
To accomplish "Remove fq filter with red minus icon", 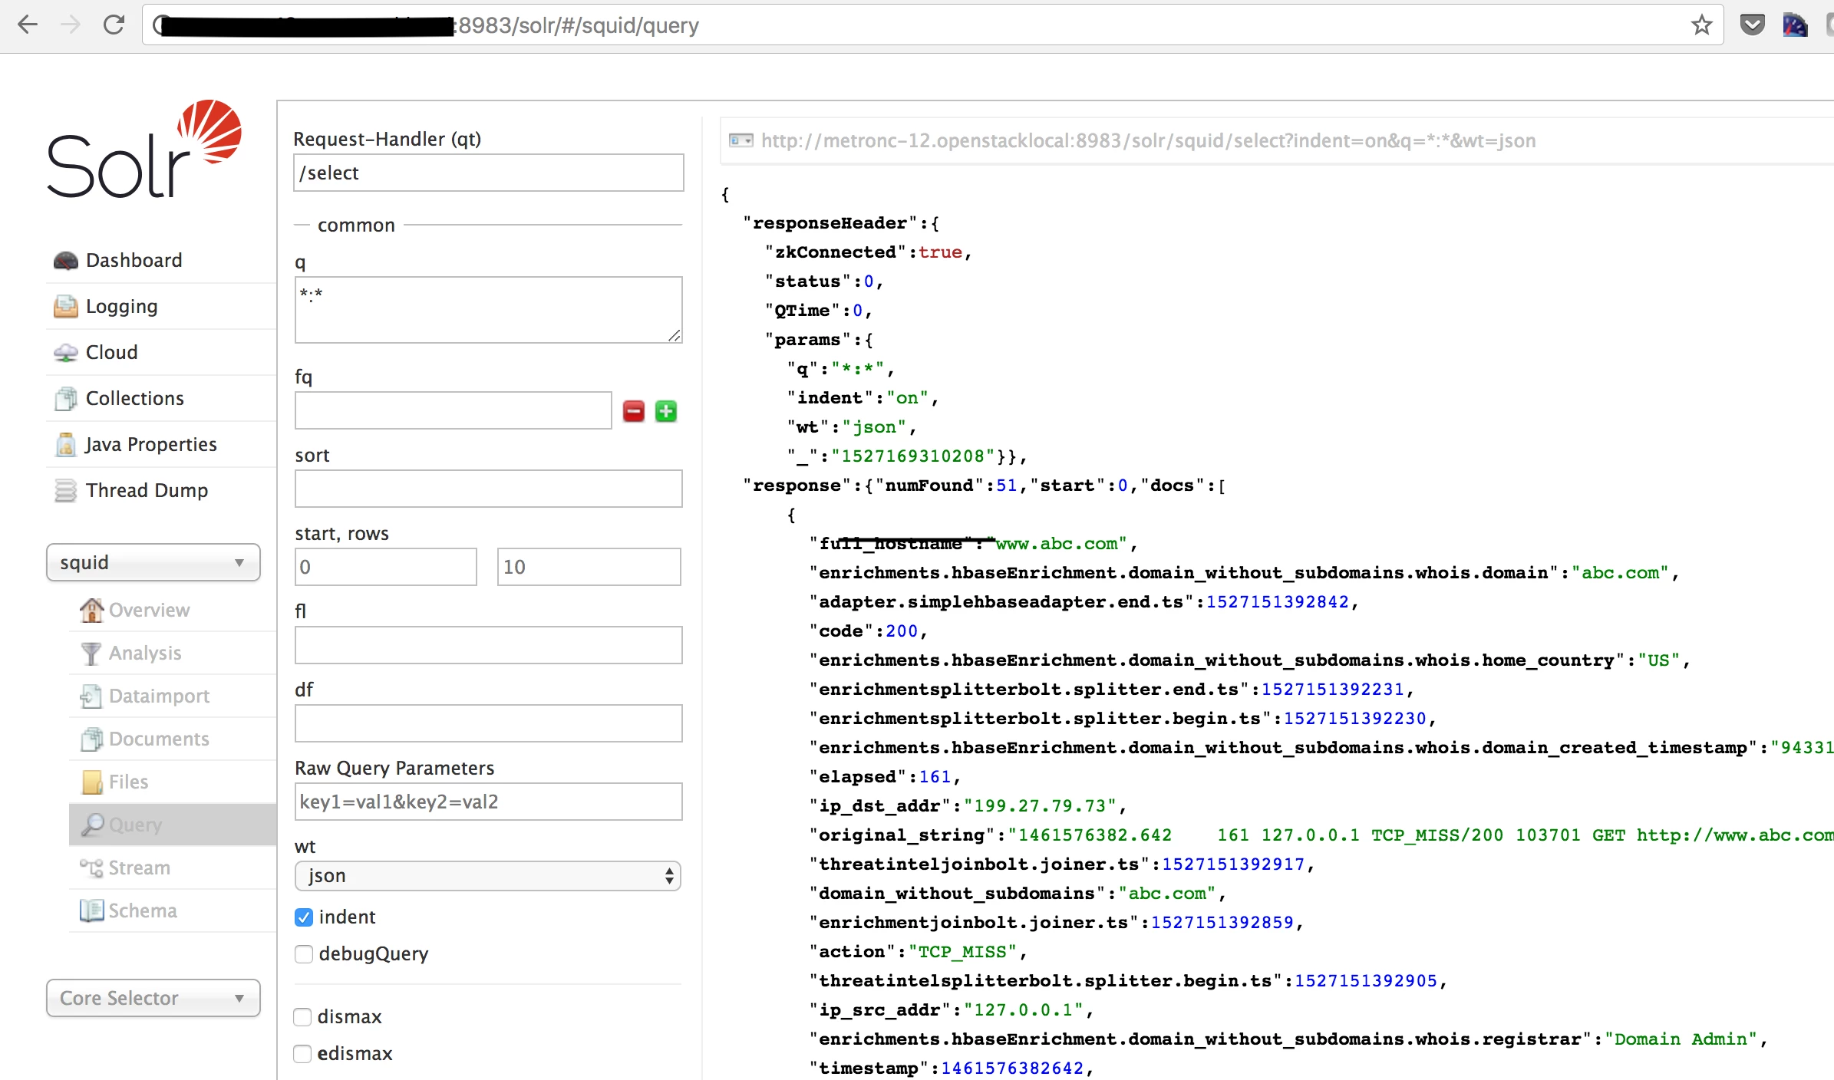I will [634, 412].
